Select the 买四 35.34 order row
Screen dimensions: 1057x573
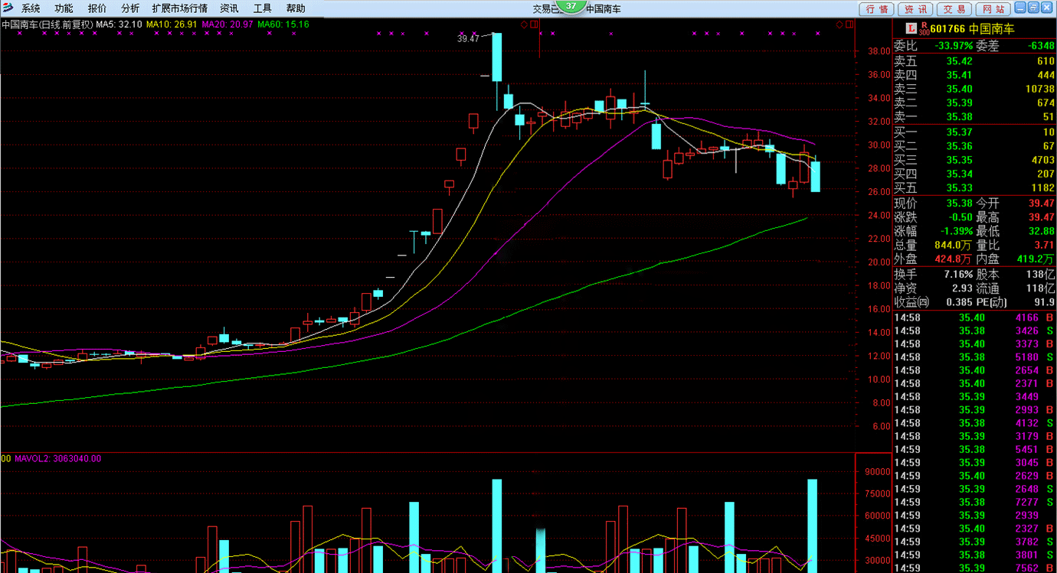click(974, 174)
